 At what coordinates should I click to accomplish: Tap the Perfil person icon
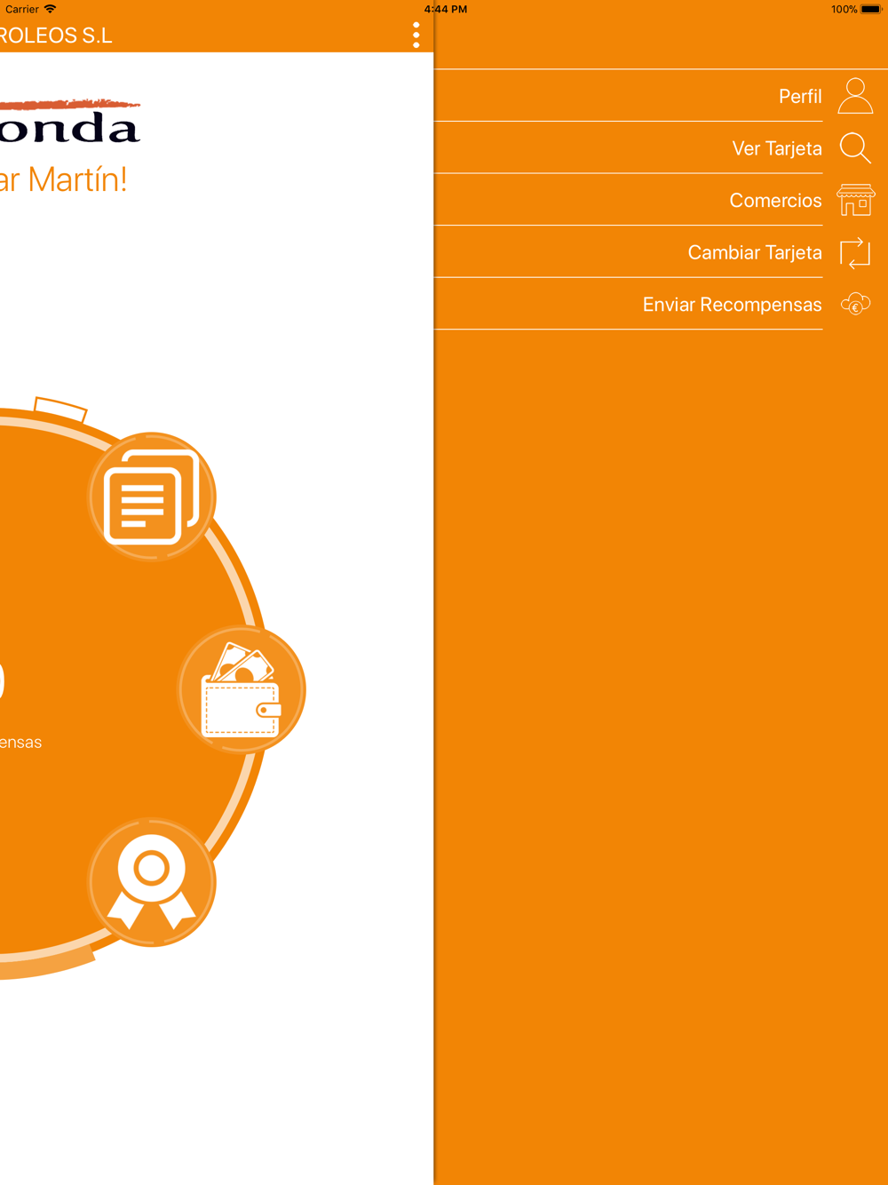click(x=855, y=96)
